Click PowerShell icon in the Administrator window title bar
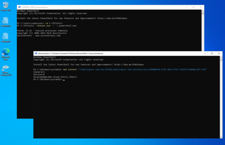Screen dimensions: 225x145 (x=36, y=53)
